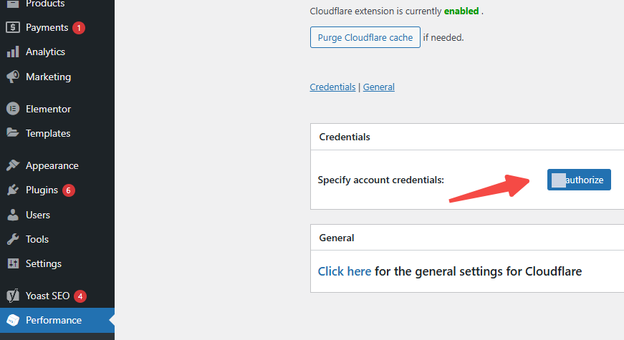Open the Performance menu item
Screen dimensions: 624x340
click(x=54, y=320)
